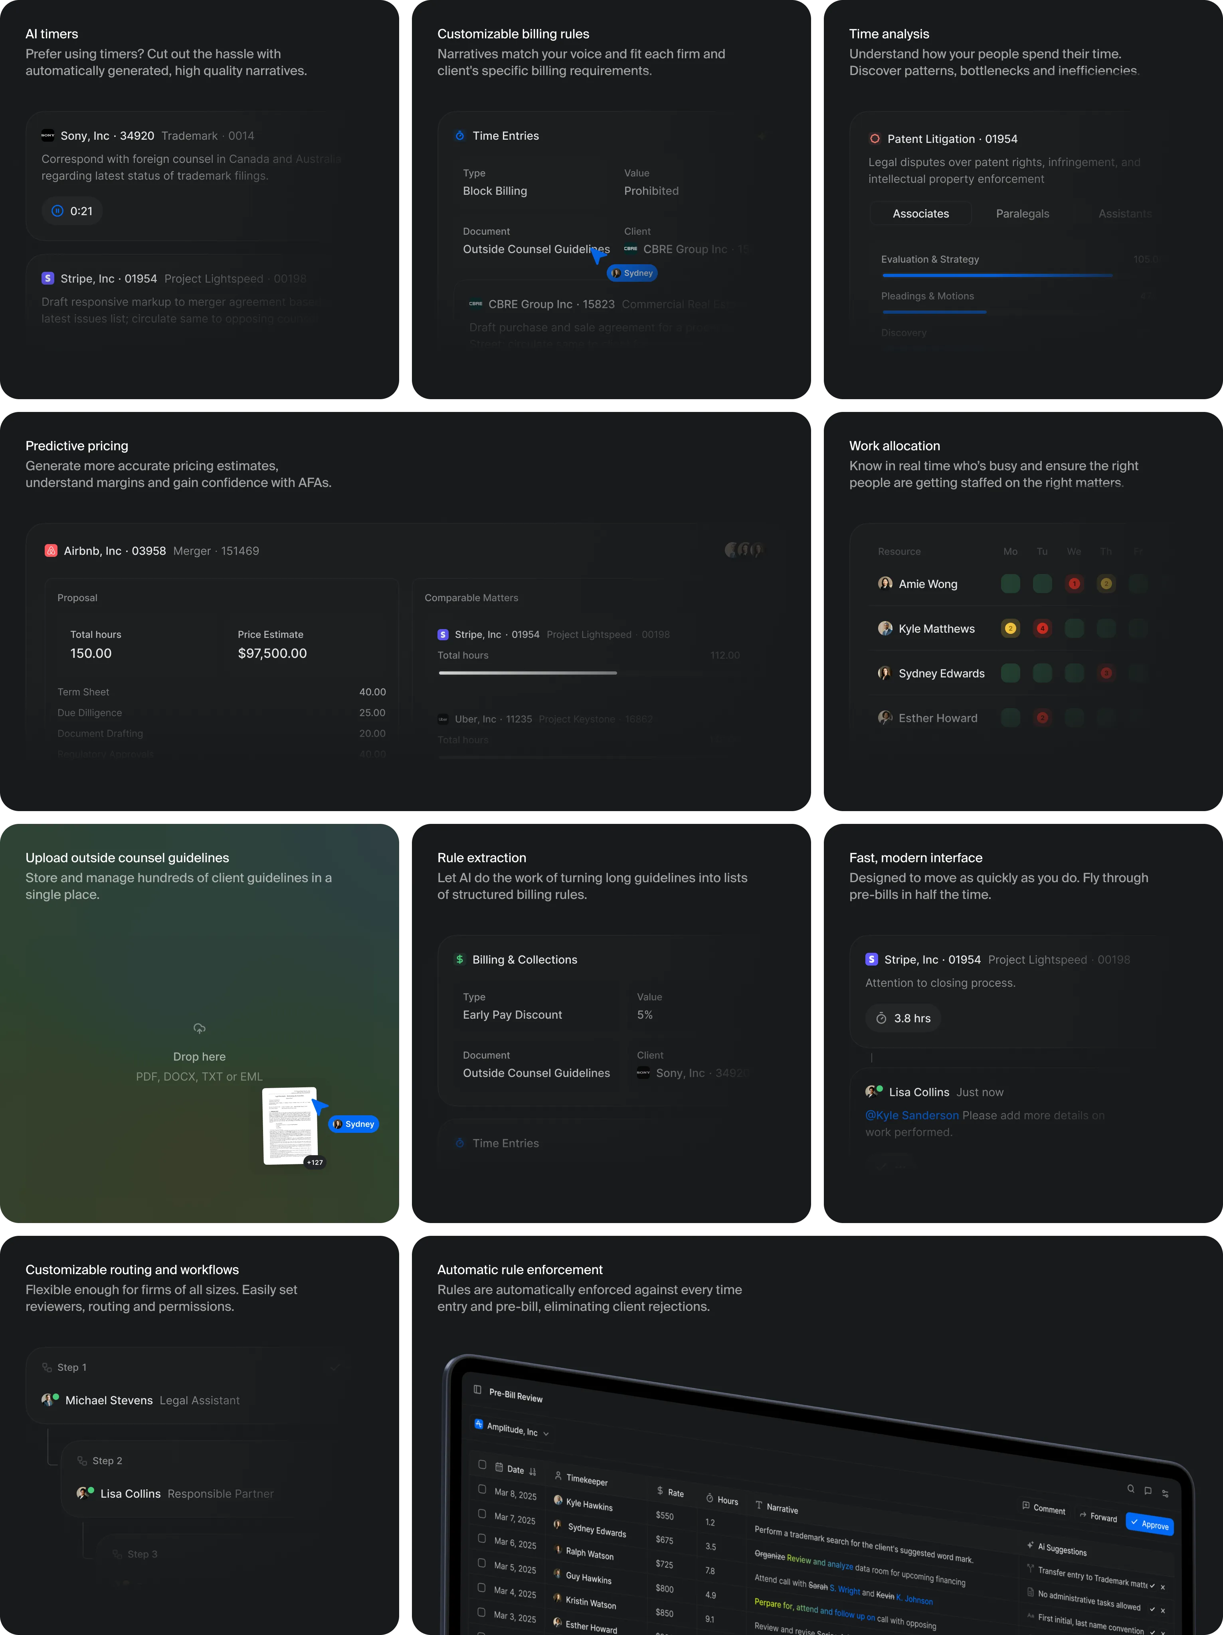Click CBRE logo next to CBRE Group Inc 15823
Image resolution: width=1223 pixels, height=1635 pixels.
pyautogui.click(x=476, y=304)
